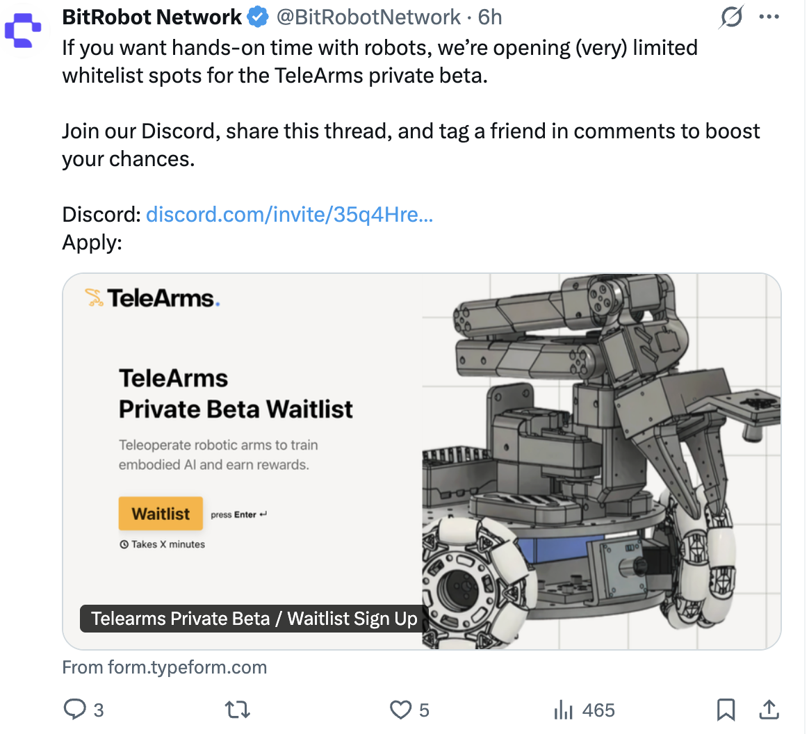View tweet analytics bar chart icon
This screenshot has width=809, height=734.
point(563,710)
